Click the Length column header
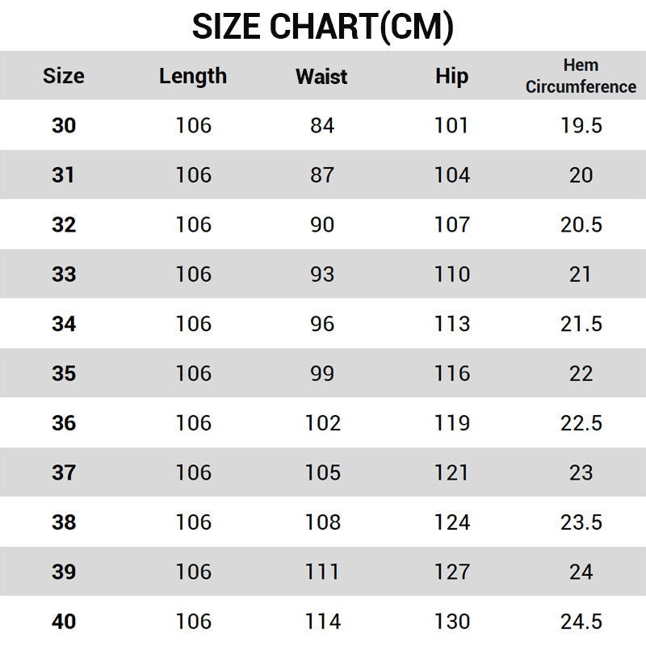 click(x=193, y=76)
